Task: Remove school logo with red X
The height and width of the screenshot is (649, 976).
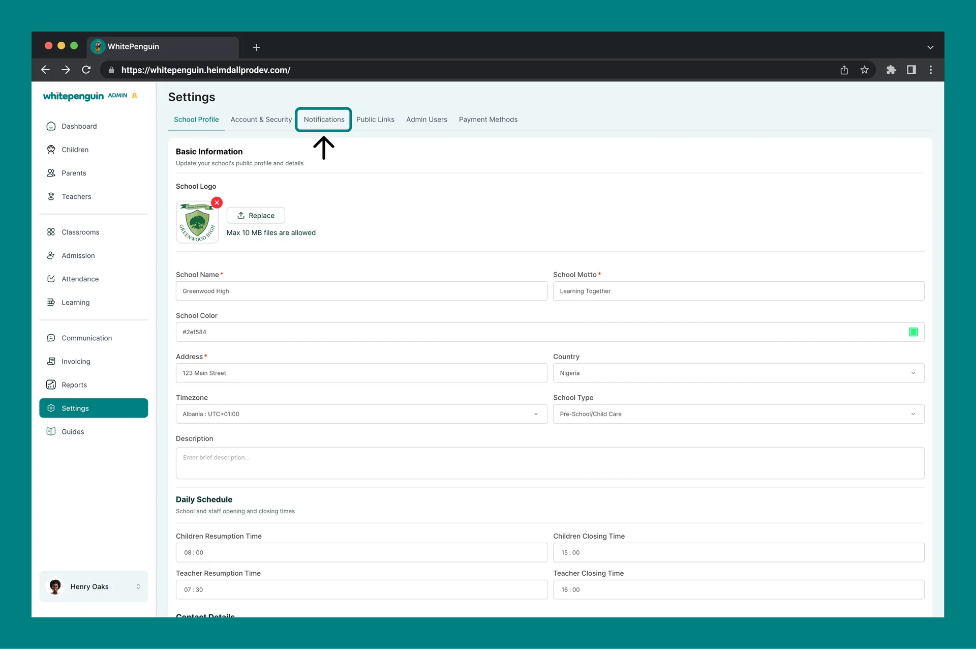Action: pyautogui.click(x=217, y=202)
